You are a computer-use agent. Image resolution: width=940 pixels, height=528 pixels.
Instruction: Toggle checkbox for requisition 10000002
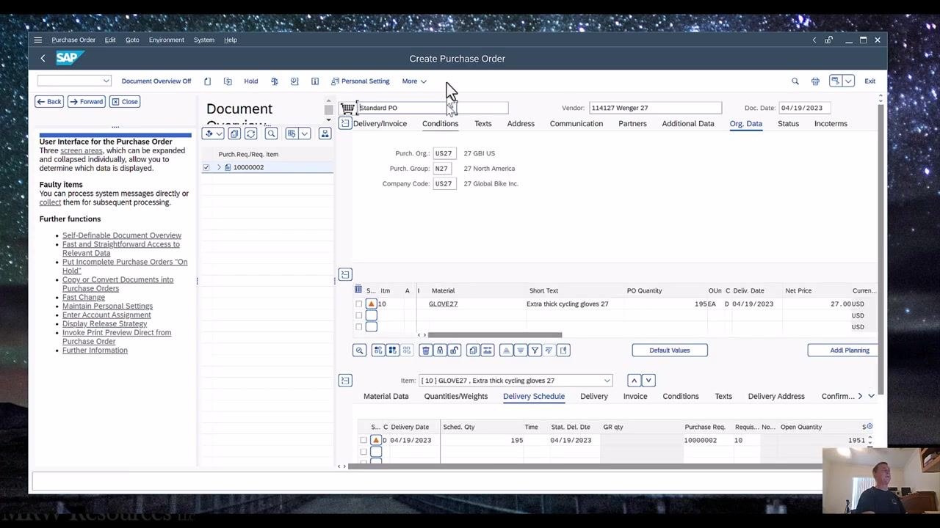click(x=206, y=167)
